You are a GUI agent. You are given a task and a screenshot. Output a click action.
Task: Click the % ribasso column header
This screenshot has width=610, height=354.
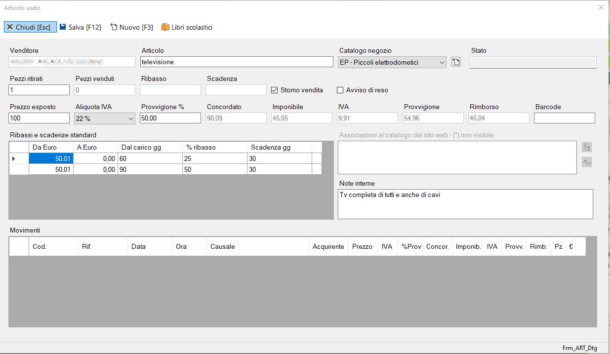pyautogui.click(x=215, y=147)
